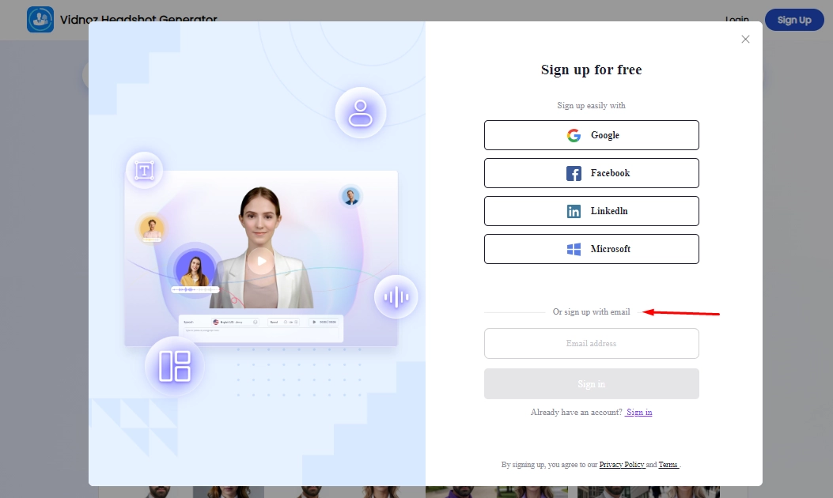Click the text tool T bubble icon

pyautogui.click(x=144, y=171)
